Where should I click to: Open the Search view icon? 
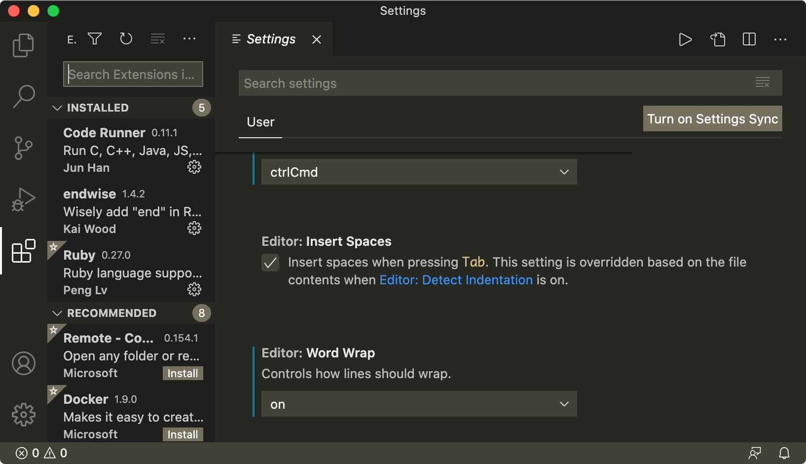click(x=23, y=96)
